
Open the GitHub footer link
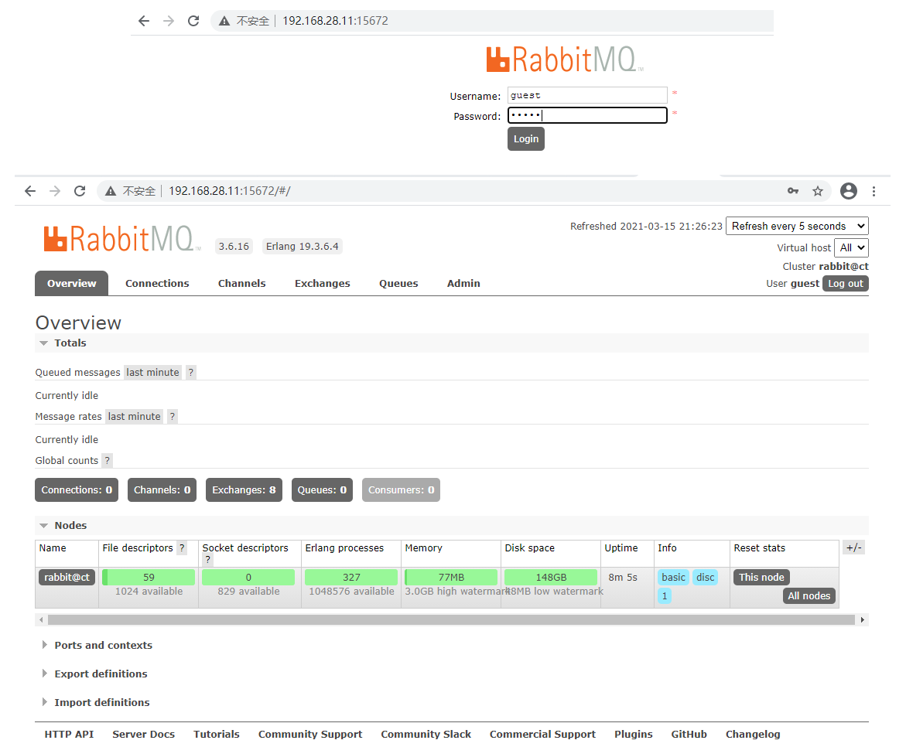[689, 734]
